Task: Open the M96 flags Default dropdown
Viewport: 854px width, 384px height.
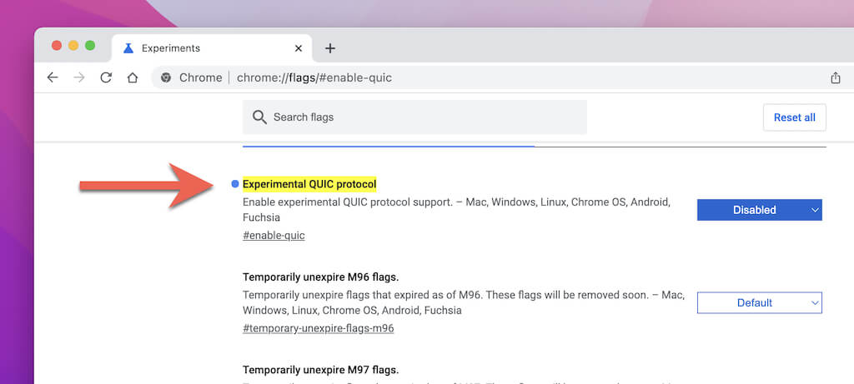Action: tap(759, 302)
